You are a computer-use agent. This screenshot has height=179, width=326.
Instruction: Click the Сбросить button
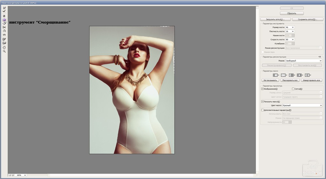click(292, 13)
